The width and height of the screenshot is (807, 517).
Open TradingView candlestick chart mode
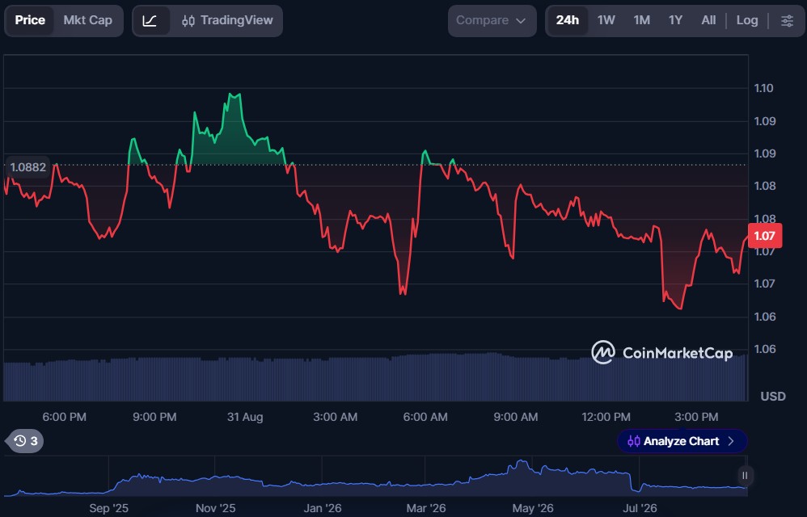click(x=227, y=21)
